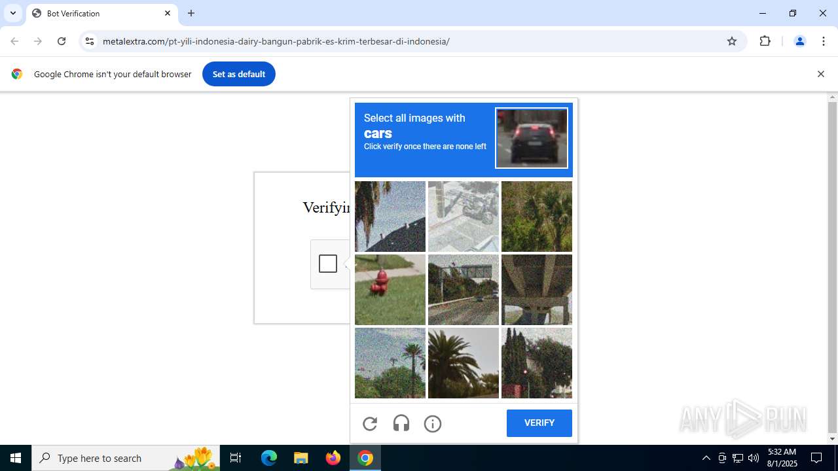Click the sample car image in captcha header

point(532,138)
